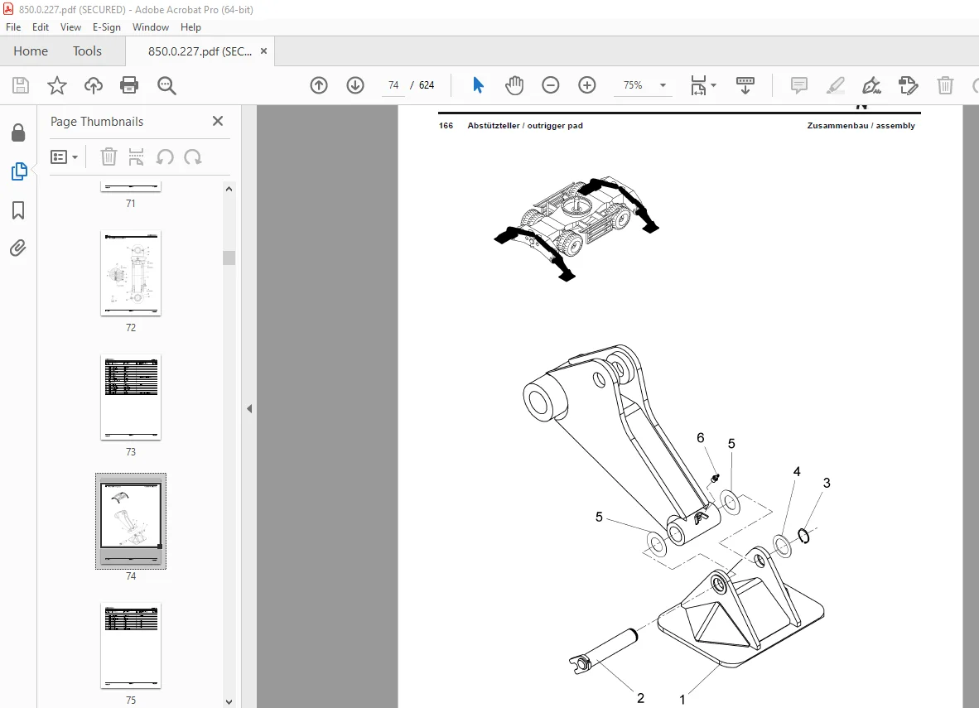Select the 850.0.227.pdf document tab
979x708 pixels.
point(200,51)
